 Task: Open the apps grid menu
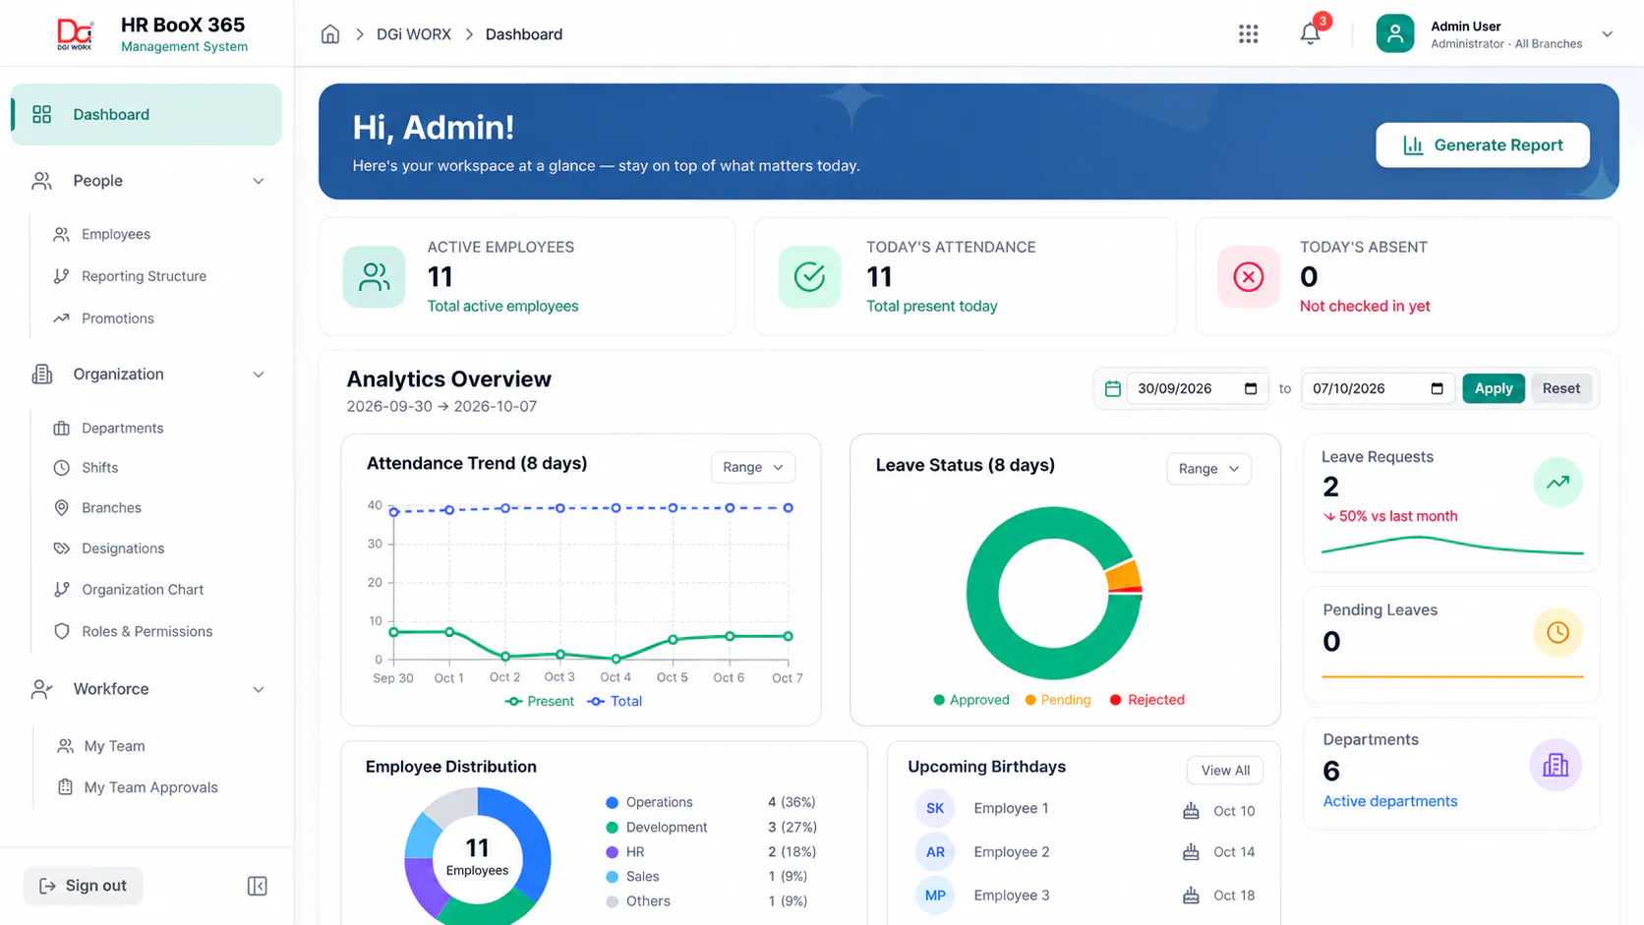click(x=1248, y=34)
